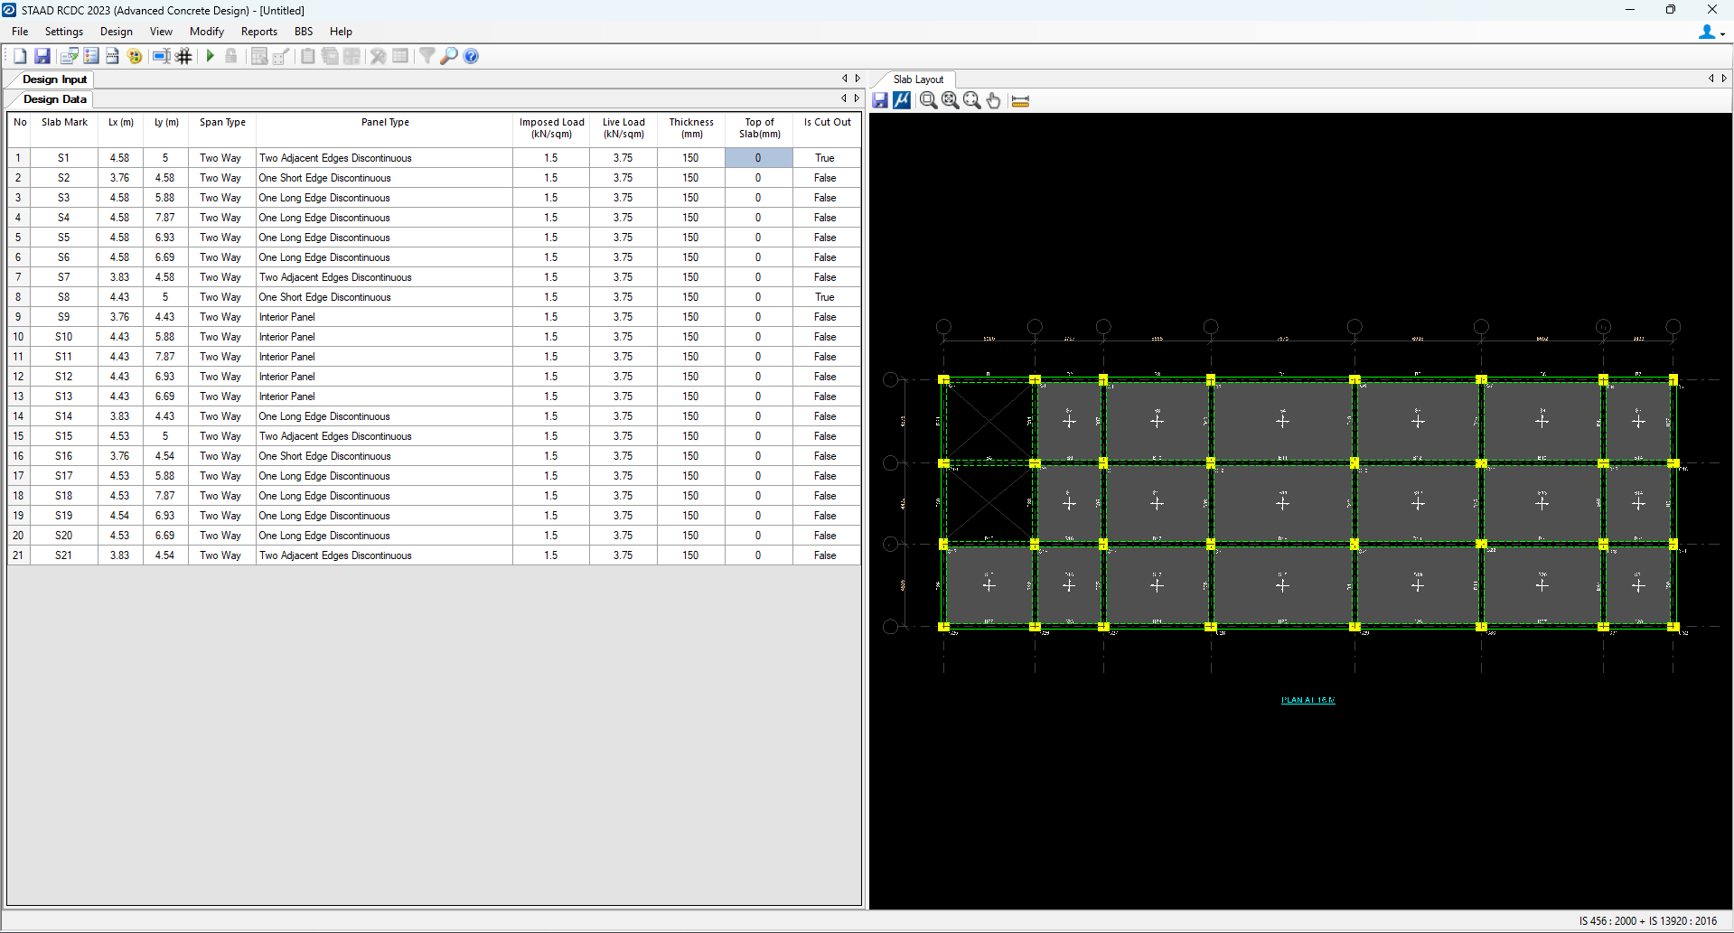Activate the Measure distance ruler tool
Screen dimensions: 1734x933
tap(1020, 100)
